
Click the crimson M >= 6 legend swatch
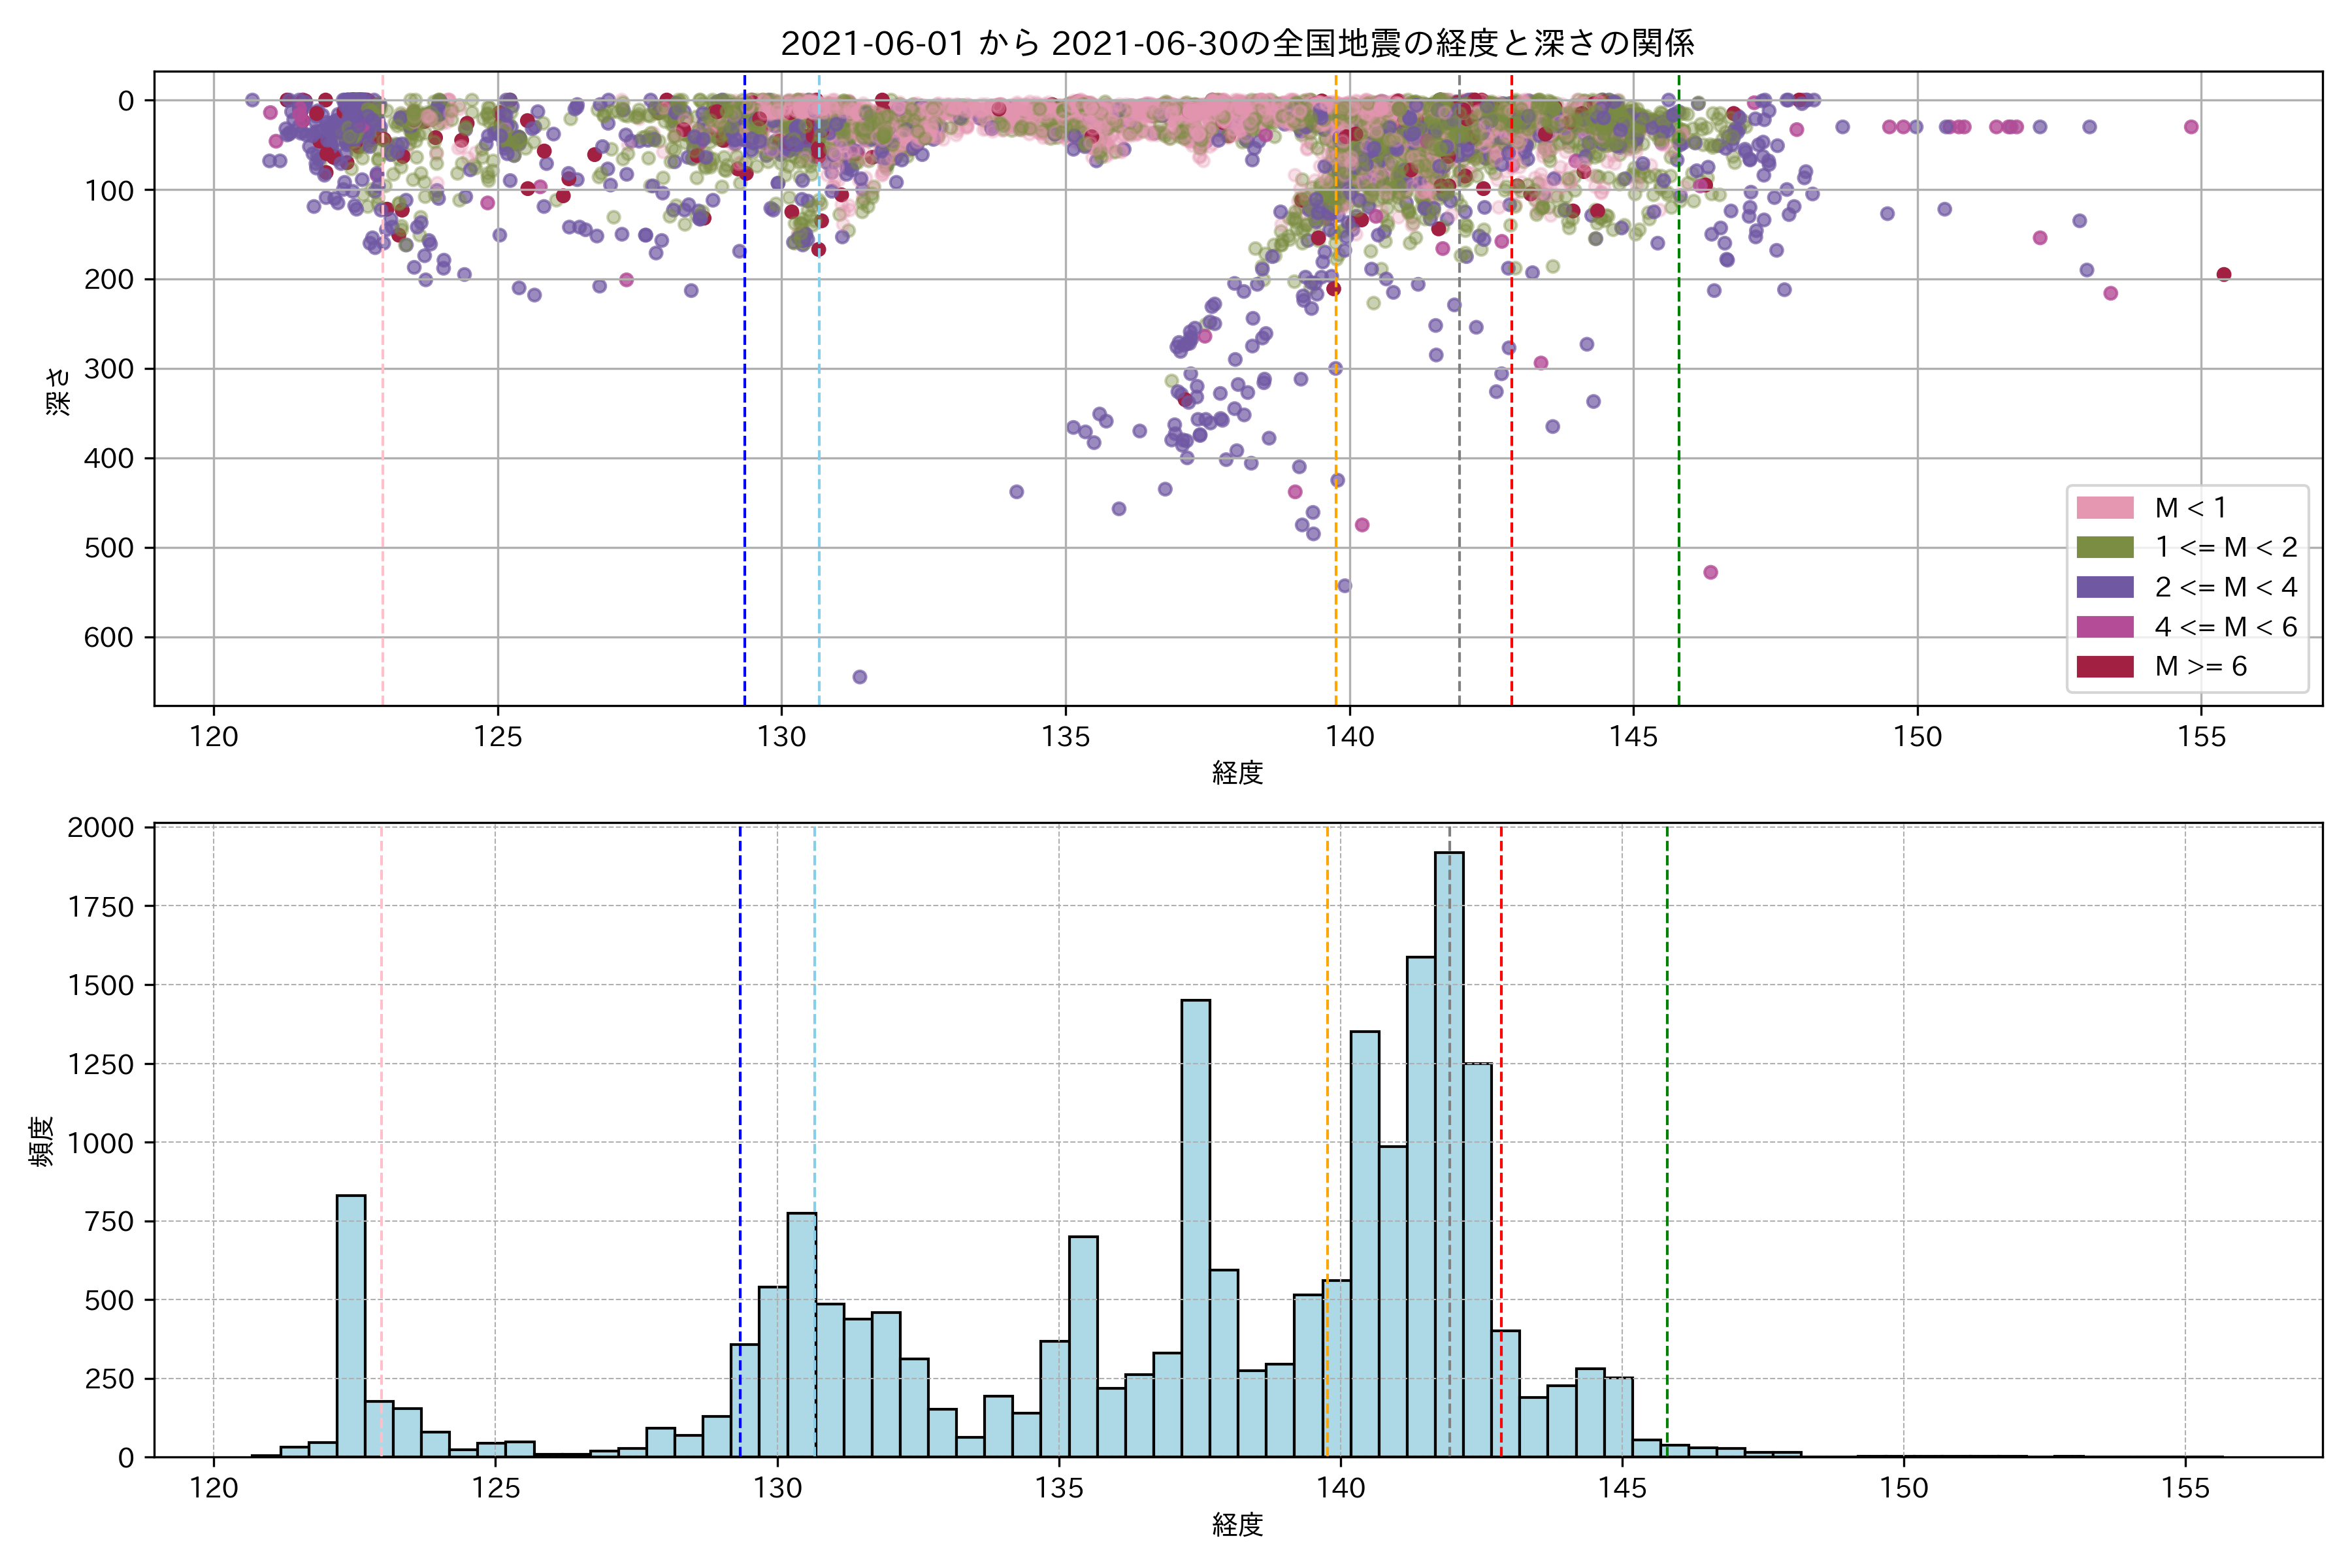coord(2104,666)
